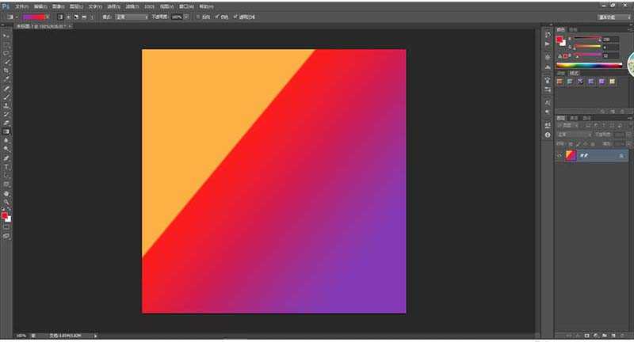Toggle the 仿色 (Dither) checkbox
This screenshot has width=634, height=342.
pos(217,16)
